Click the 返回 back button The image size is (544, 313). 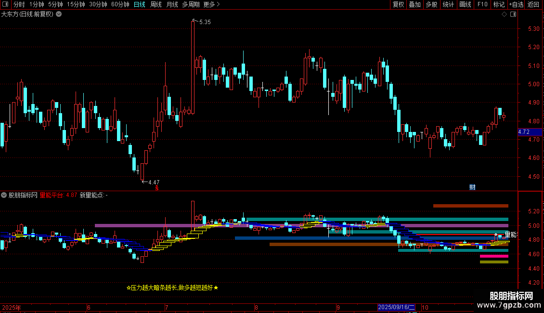533,4
